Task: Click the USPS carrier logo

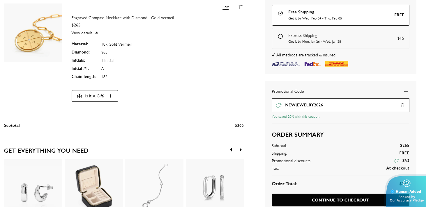Action: [x=286, y=64]
